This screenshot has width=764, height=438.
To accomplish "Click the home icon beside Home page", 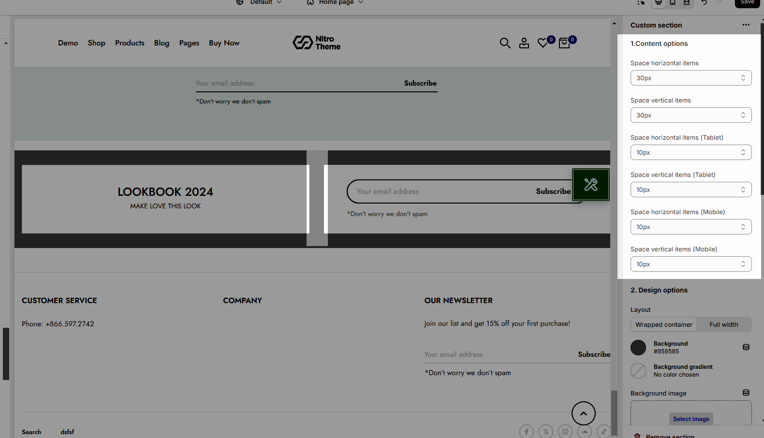I will click(310, 2).
